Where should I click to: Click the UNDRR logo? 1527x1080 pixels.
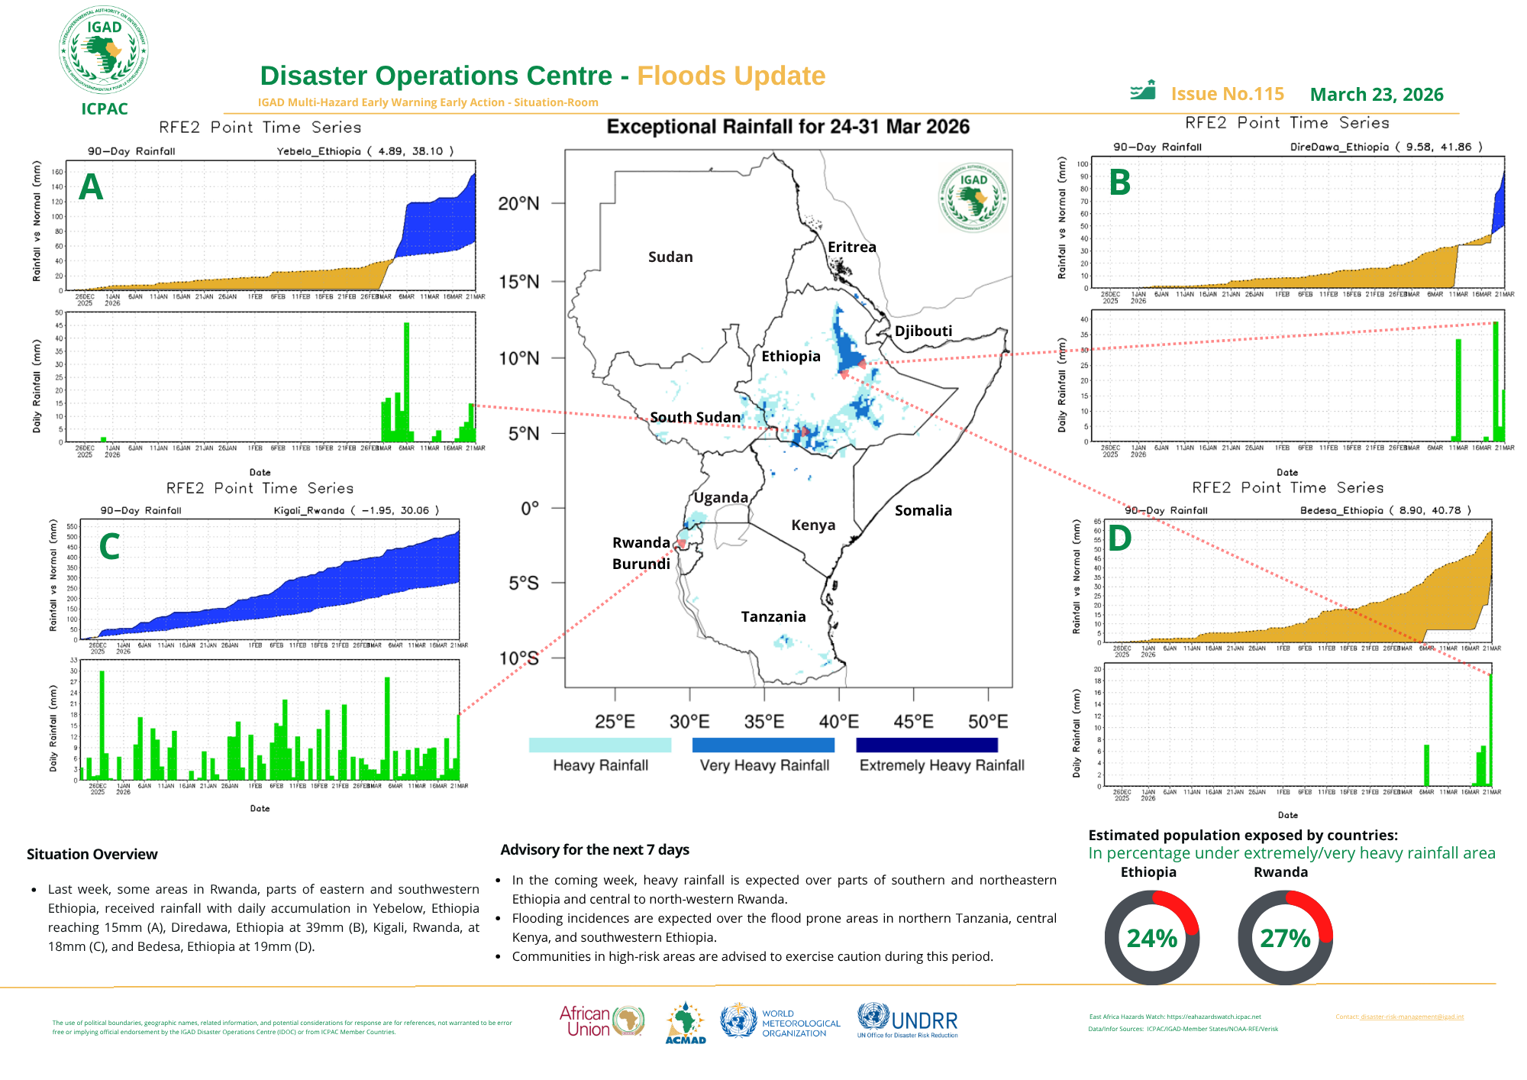pyautogui.click(x=907, y=1021)
